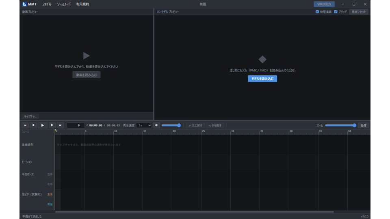390x219 pixels.
Task: Jump to the first frame
Action: pos(25,125)
